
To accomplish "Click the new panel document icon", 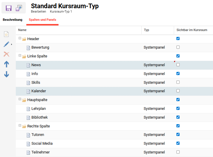I will 6,34.
